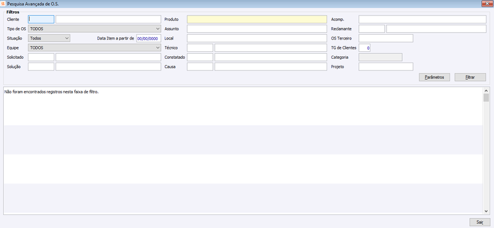Click the yellow Produto field
This screenshot has height=228, width=494.
pos(257,19)
